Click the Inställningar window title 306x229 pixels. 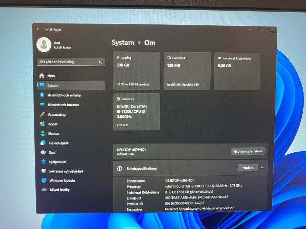point(53,30)
